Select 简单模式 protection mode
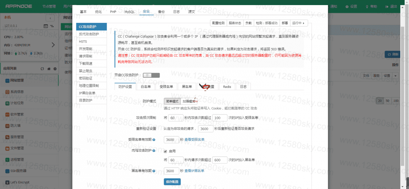The image size is (409, 189). point(172,101)
